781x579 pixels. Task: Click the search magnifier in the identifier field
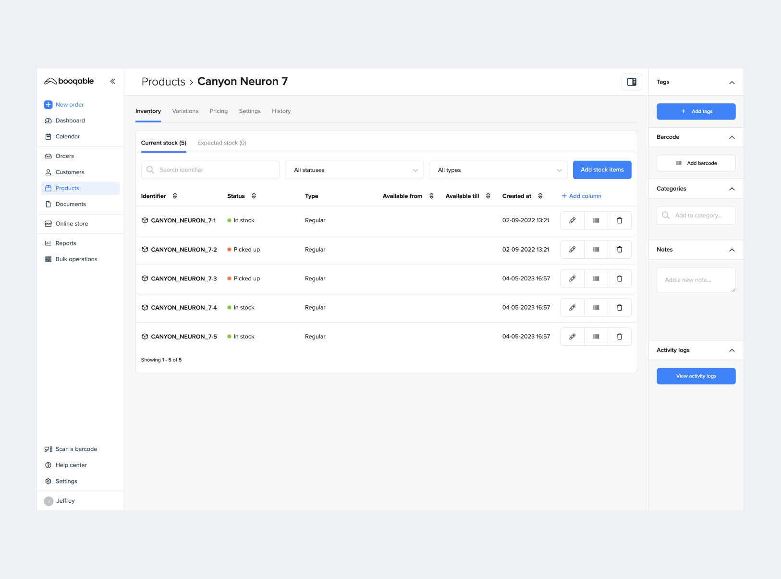click(x=150, y=169)
